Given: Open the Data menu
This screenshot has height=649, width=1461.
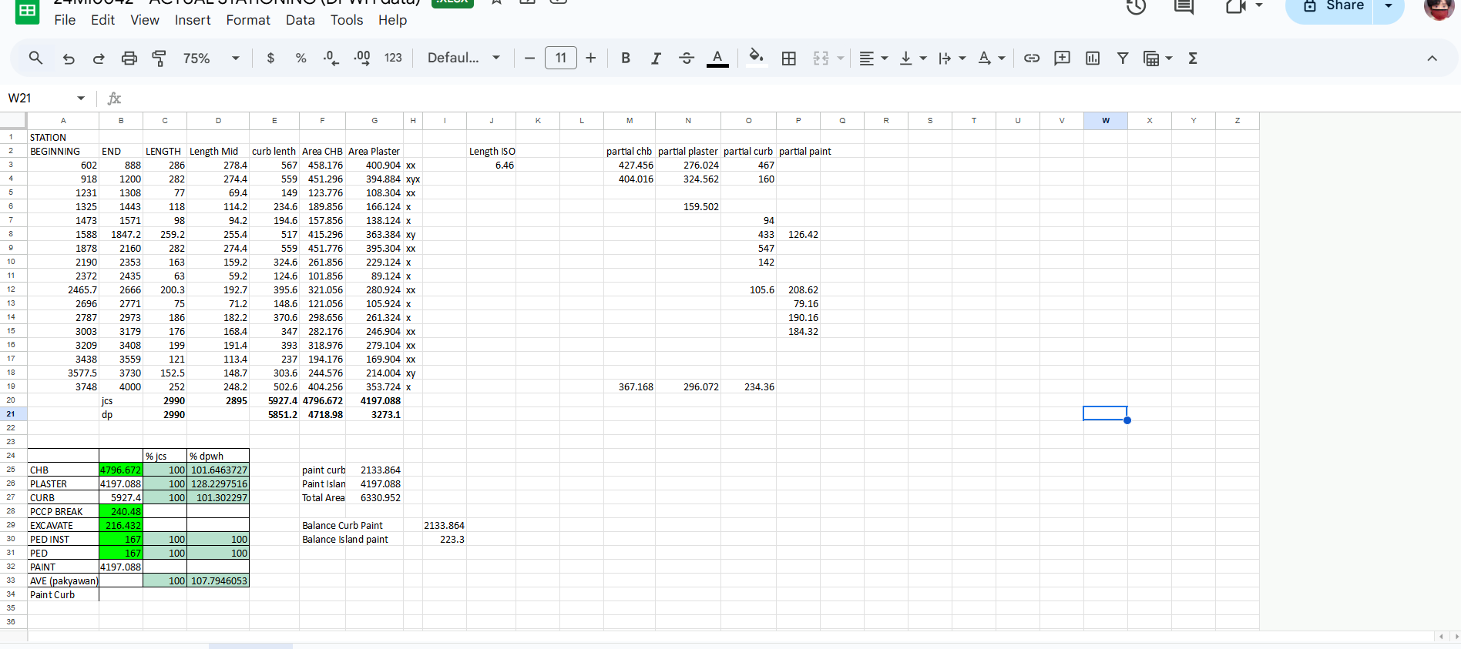Looking at the screenshot, I should (x=301, y=20).
